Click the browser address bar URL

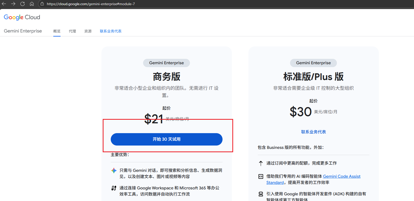(91, 4)
